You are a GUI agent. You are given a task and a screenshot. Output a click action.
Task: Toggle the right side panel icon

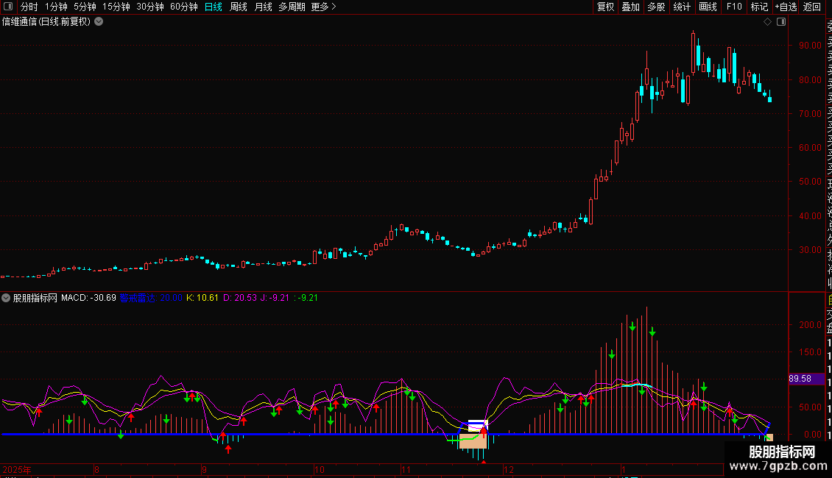[781, 22]
